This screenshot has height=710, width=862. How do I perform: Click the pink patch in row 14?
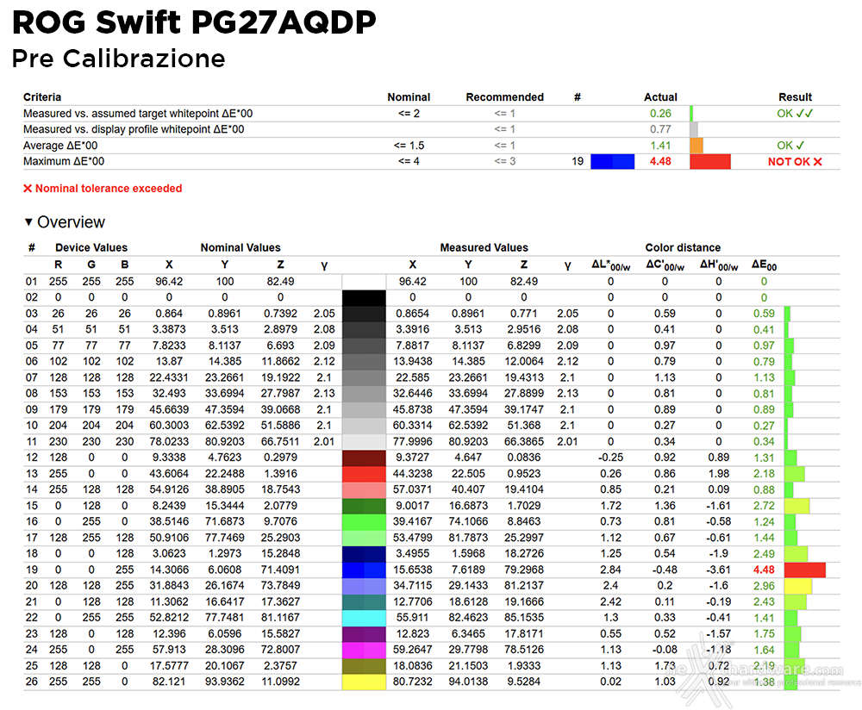point(364,489)
